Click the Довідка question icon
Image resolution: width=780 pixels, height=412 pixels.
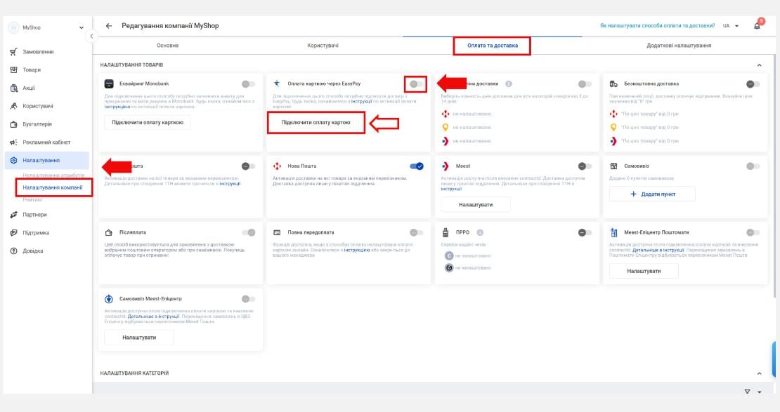(x=13, y=251)
